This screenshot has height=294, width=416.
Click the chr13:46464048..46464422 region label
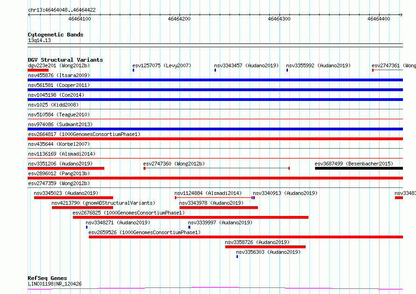click(x=62, y=10)
